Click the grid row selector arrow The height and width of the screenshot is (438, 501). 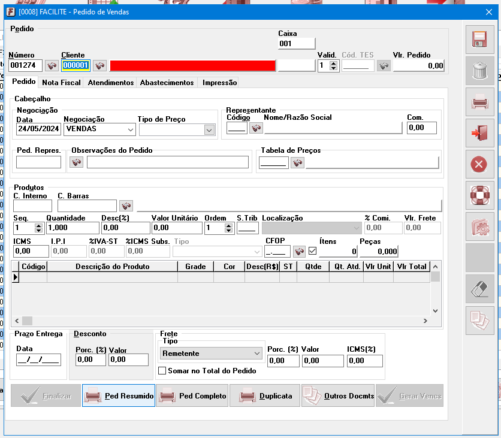click(x=15, y=277)
